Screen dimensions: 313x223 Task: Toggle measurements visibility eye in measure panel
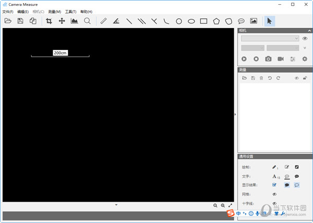click(297, 78)
